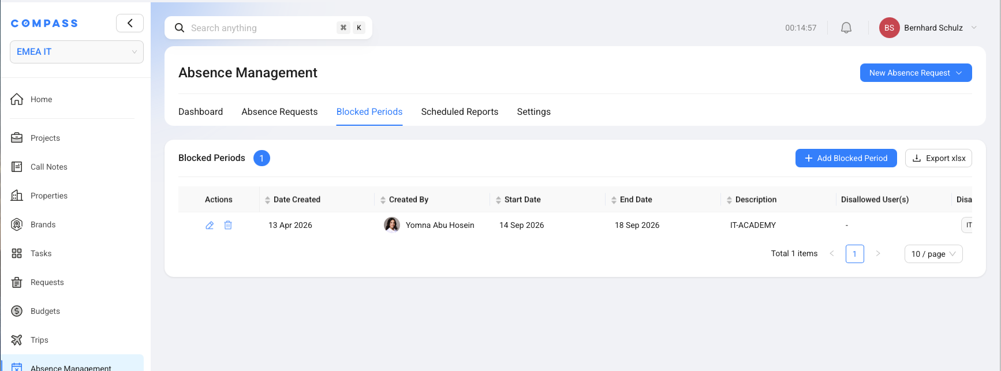Image resolution: width=1001 pixels, height=371 pixels.
Task: Sort by Description column
Action: [x=729, y=200]
